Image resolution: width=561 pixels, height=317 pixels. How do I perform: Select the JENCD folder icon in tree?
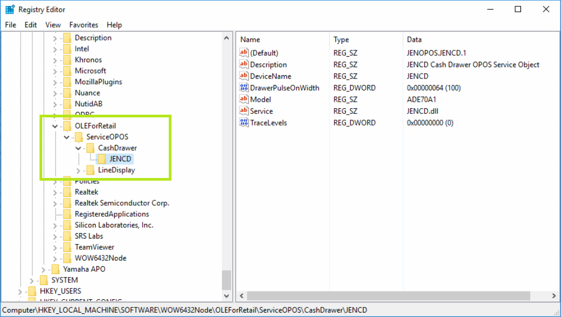click(102, 159)
